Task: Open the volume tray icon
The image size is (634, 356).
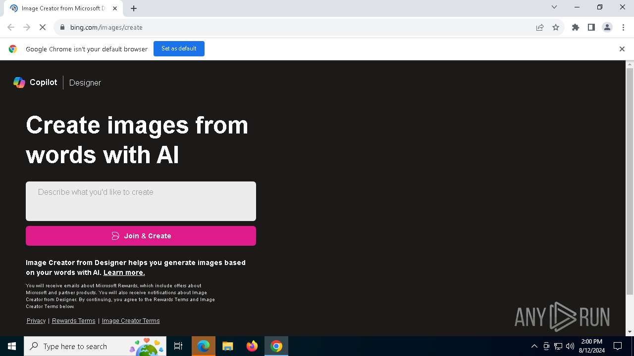Action: click(x=570, y=346)
